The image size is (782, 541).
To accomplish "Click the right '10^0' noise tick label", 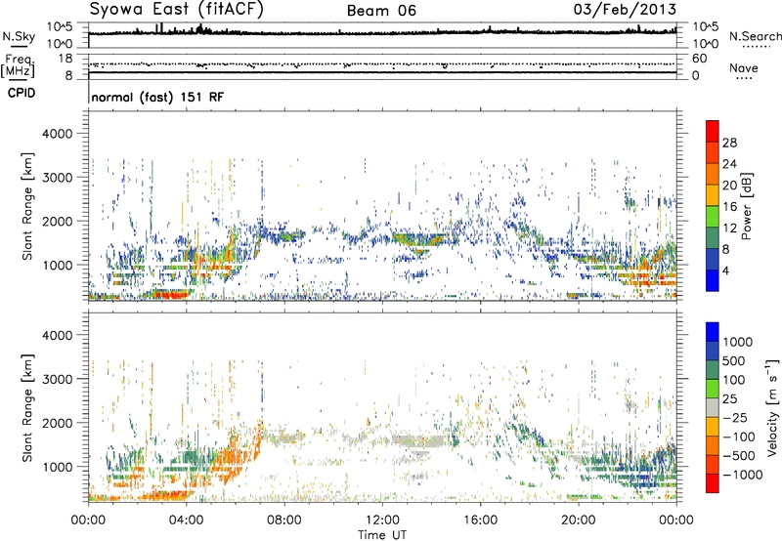I will 706,44.
